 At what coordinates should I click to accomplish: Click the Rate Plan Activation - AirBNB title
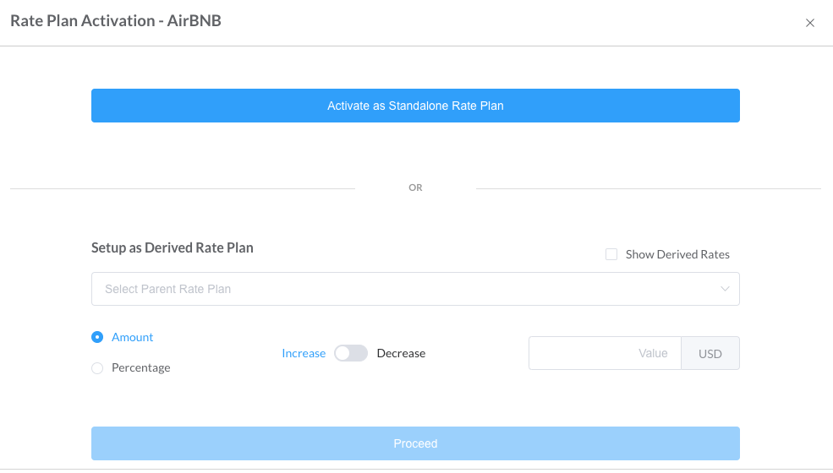point(116,21)
